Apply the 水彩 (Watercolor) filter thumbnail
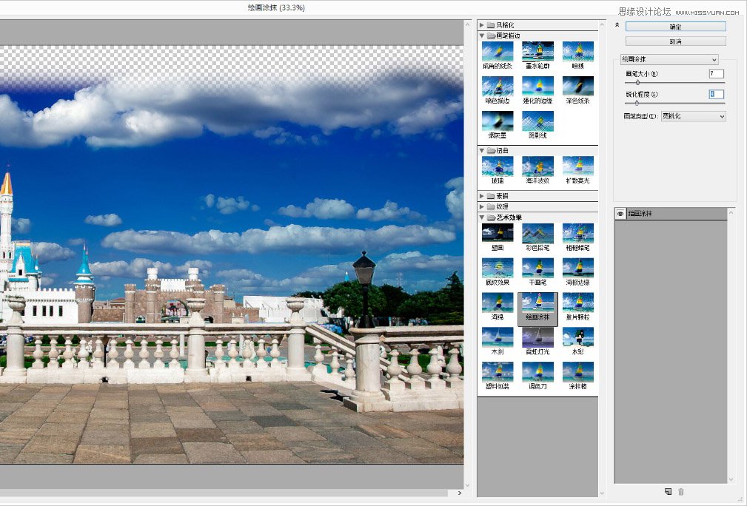747x506 pixels. [x=577, y=337]
